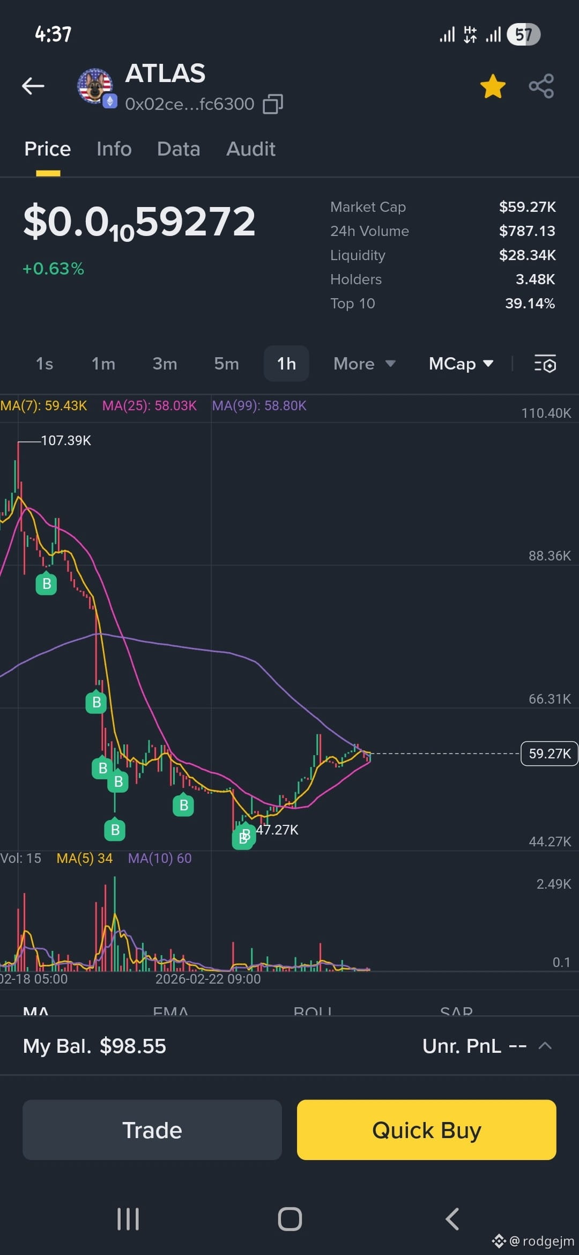This screenshot has width=579, height=1255.
Task: Tap the MA(5) 34 volume label
Action: (85, 858)
